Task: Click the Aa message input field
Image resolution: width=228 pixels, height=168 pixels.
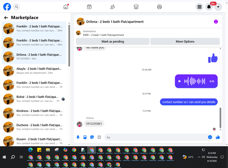Action: tap(156, 137)
